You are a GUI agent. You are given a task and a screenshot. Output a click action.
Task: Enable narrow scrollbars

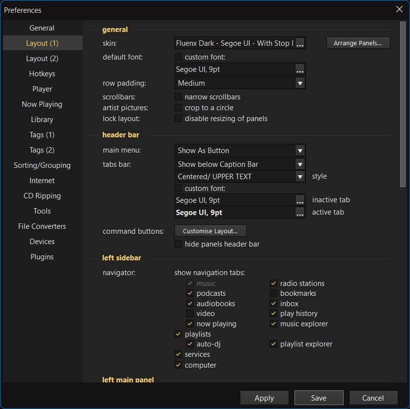179,97
